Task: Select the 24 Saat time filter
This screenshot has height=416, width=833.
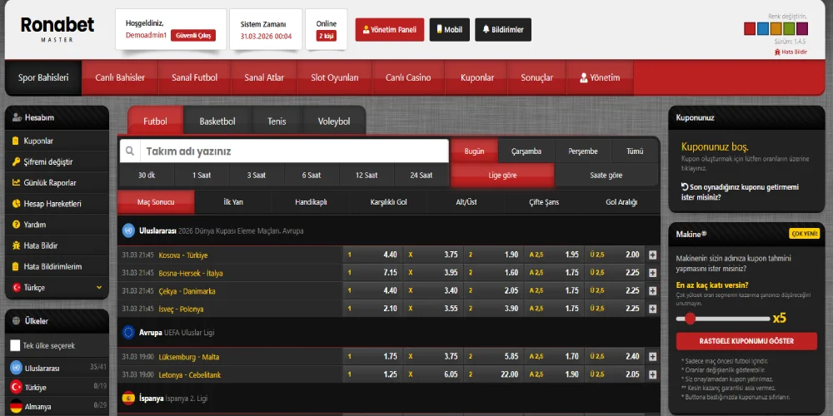Action: pyautogui.click(x=421, y=175)
